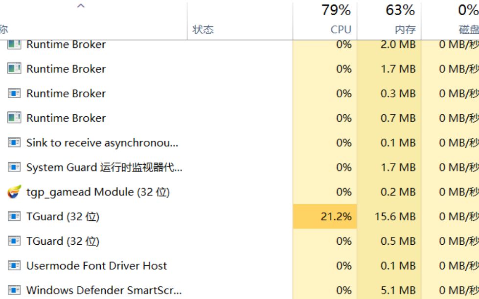Sort by the CPU column header
This screenshot has height=299, width=479.
coord(341,29)
